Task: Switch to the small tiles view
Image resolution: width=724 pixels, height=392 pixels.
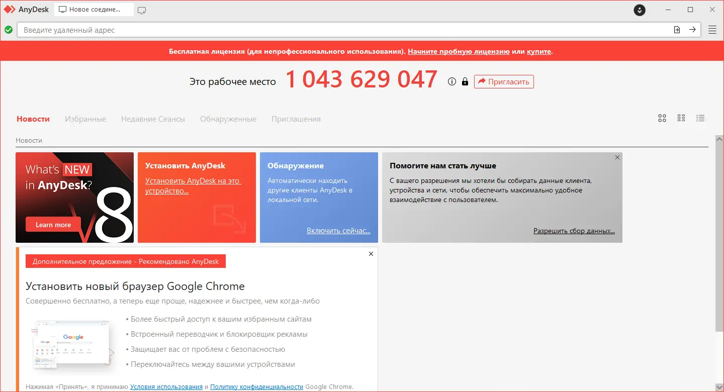Action: point(681,118)
